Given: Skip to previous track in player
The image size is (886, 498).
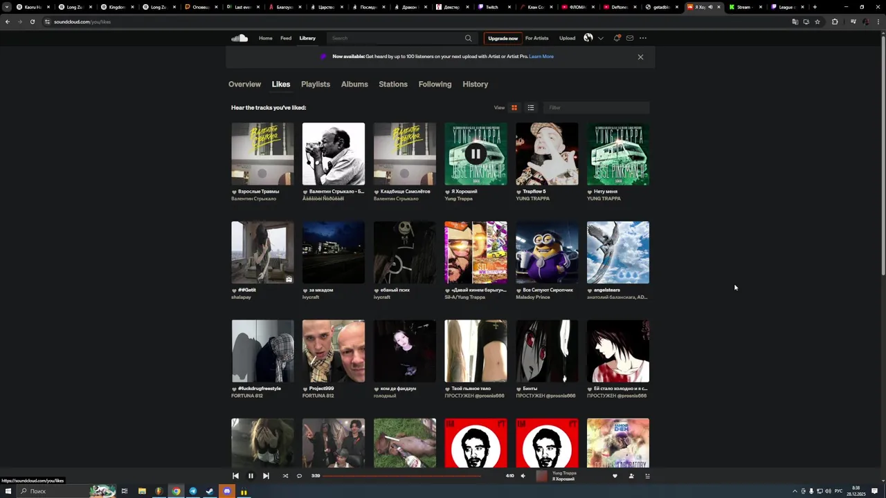Looking at the screenshot, I should (235, 476).
